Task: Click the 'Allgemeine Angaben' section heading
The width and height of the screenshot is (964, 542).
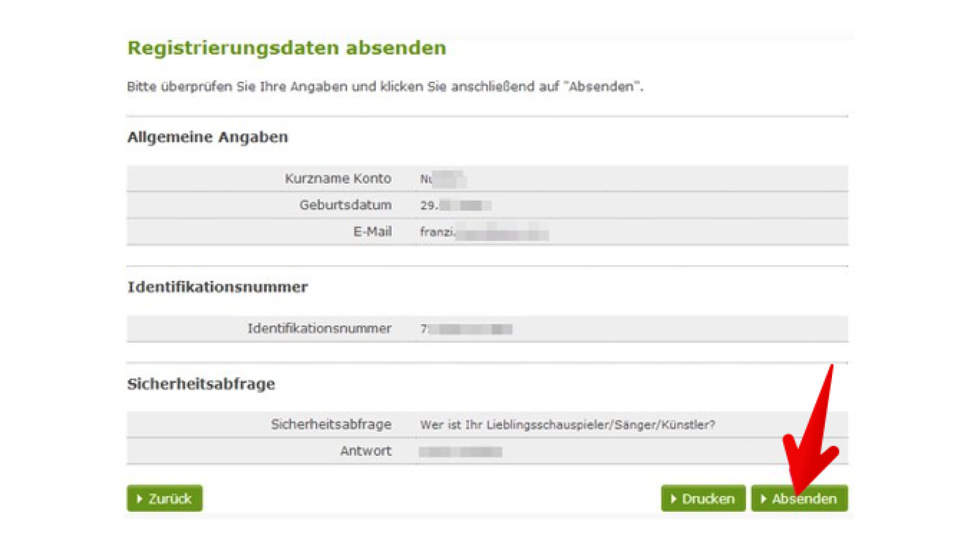Action: coord(208,137)
